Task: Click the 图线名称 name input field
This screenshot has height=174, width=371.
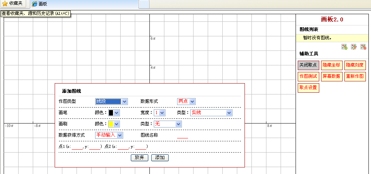Action: pyautogui.click(x=182, y=135)
